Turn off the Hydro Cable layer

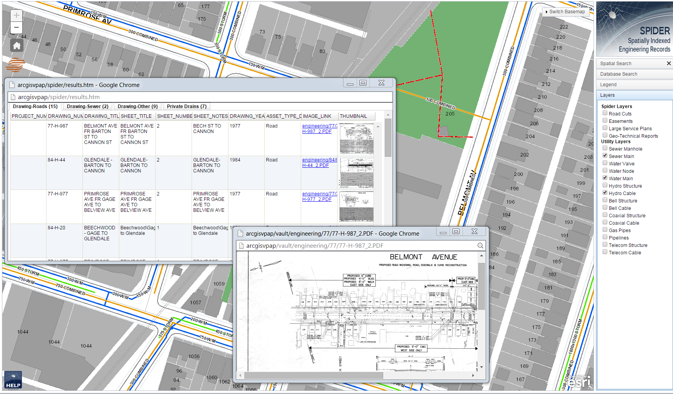605,193
